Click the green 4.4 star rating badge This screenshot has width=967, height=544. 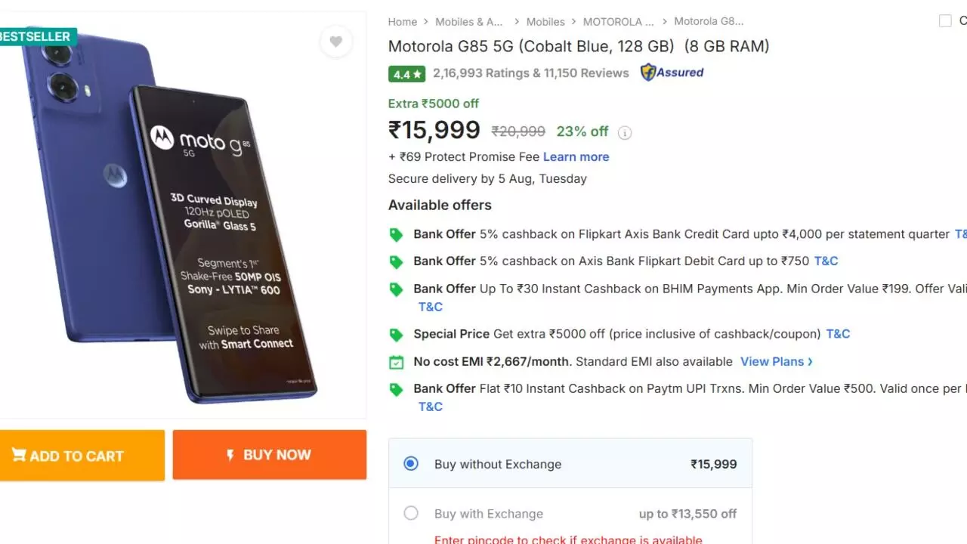[406, 74]
